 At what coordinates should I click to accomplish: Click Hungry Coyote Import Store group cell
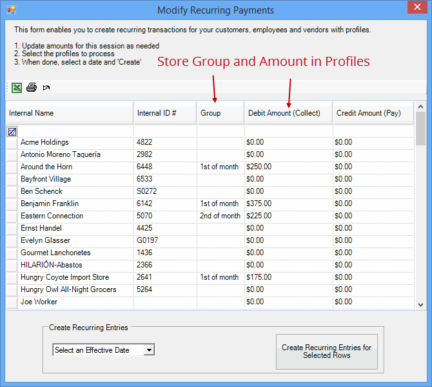point(220,277)
